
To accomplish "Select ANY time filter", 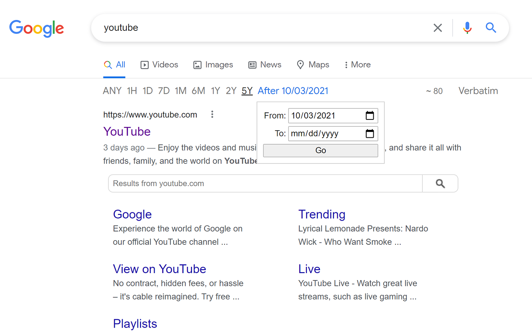I will [x=112, y=91].
